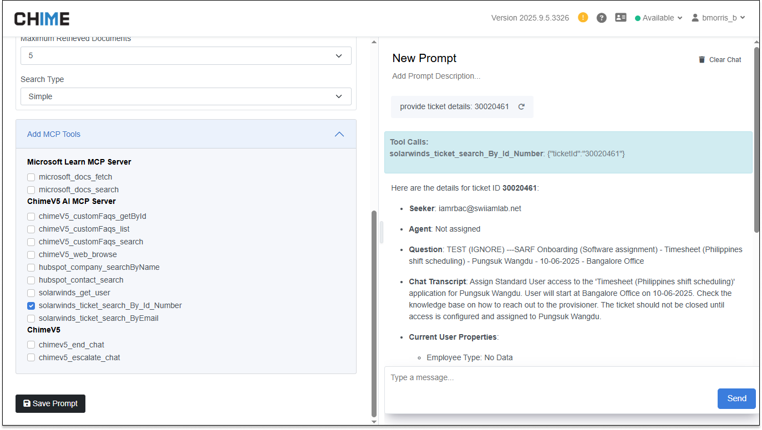Enable microsoft_docs_fetch tool
Viewport: 762px width, 430px height.
tap(31, 177)
